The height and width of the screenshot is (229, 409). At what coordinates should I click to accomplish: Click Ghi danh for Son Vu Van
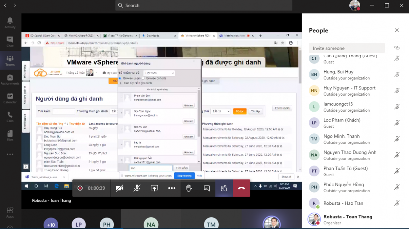point(188,137)
